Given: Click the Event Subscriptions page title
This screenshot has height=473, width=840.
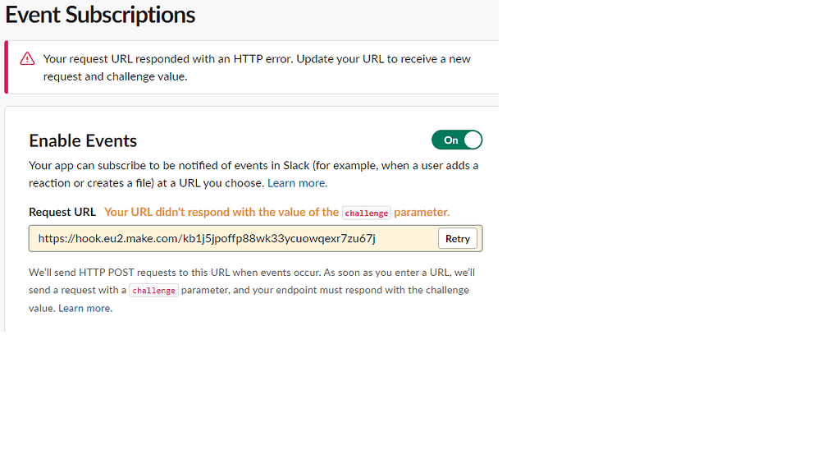Looking at the screenshot, I should tap(100, 15).
